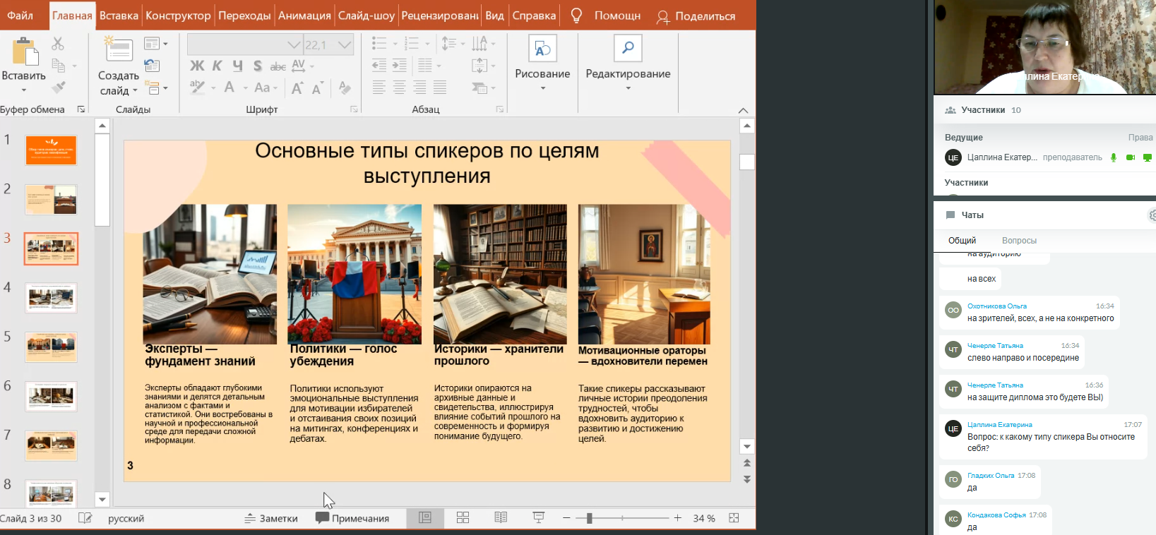The height and width of the screenshot is (535, 1156).
Task: Click the Поделиться button
Action: pyautogui.click(x=696, y=16)
